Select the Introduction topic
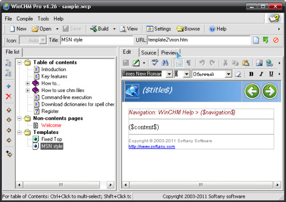This screenshot has height=202, width=286. pos(54,70)
